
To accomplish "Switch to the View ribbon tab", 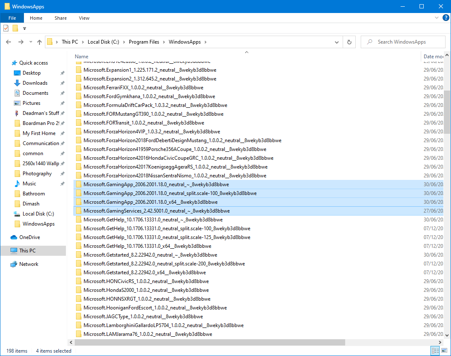I will pos(84,18).
